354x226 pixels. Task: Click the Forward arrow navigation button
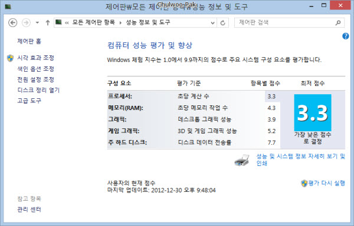coord(26,23)
